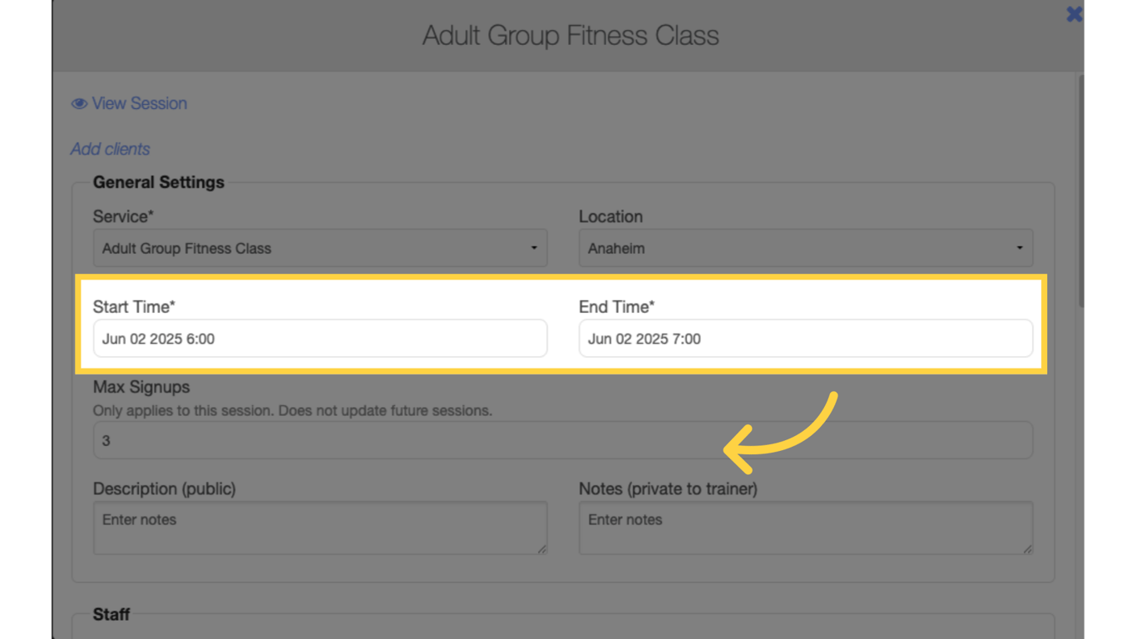Click the eye icon beside View Session
The height and width of the screenshot is (639, 1136).
[79, 104]
